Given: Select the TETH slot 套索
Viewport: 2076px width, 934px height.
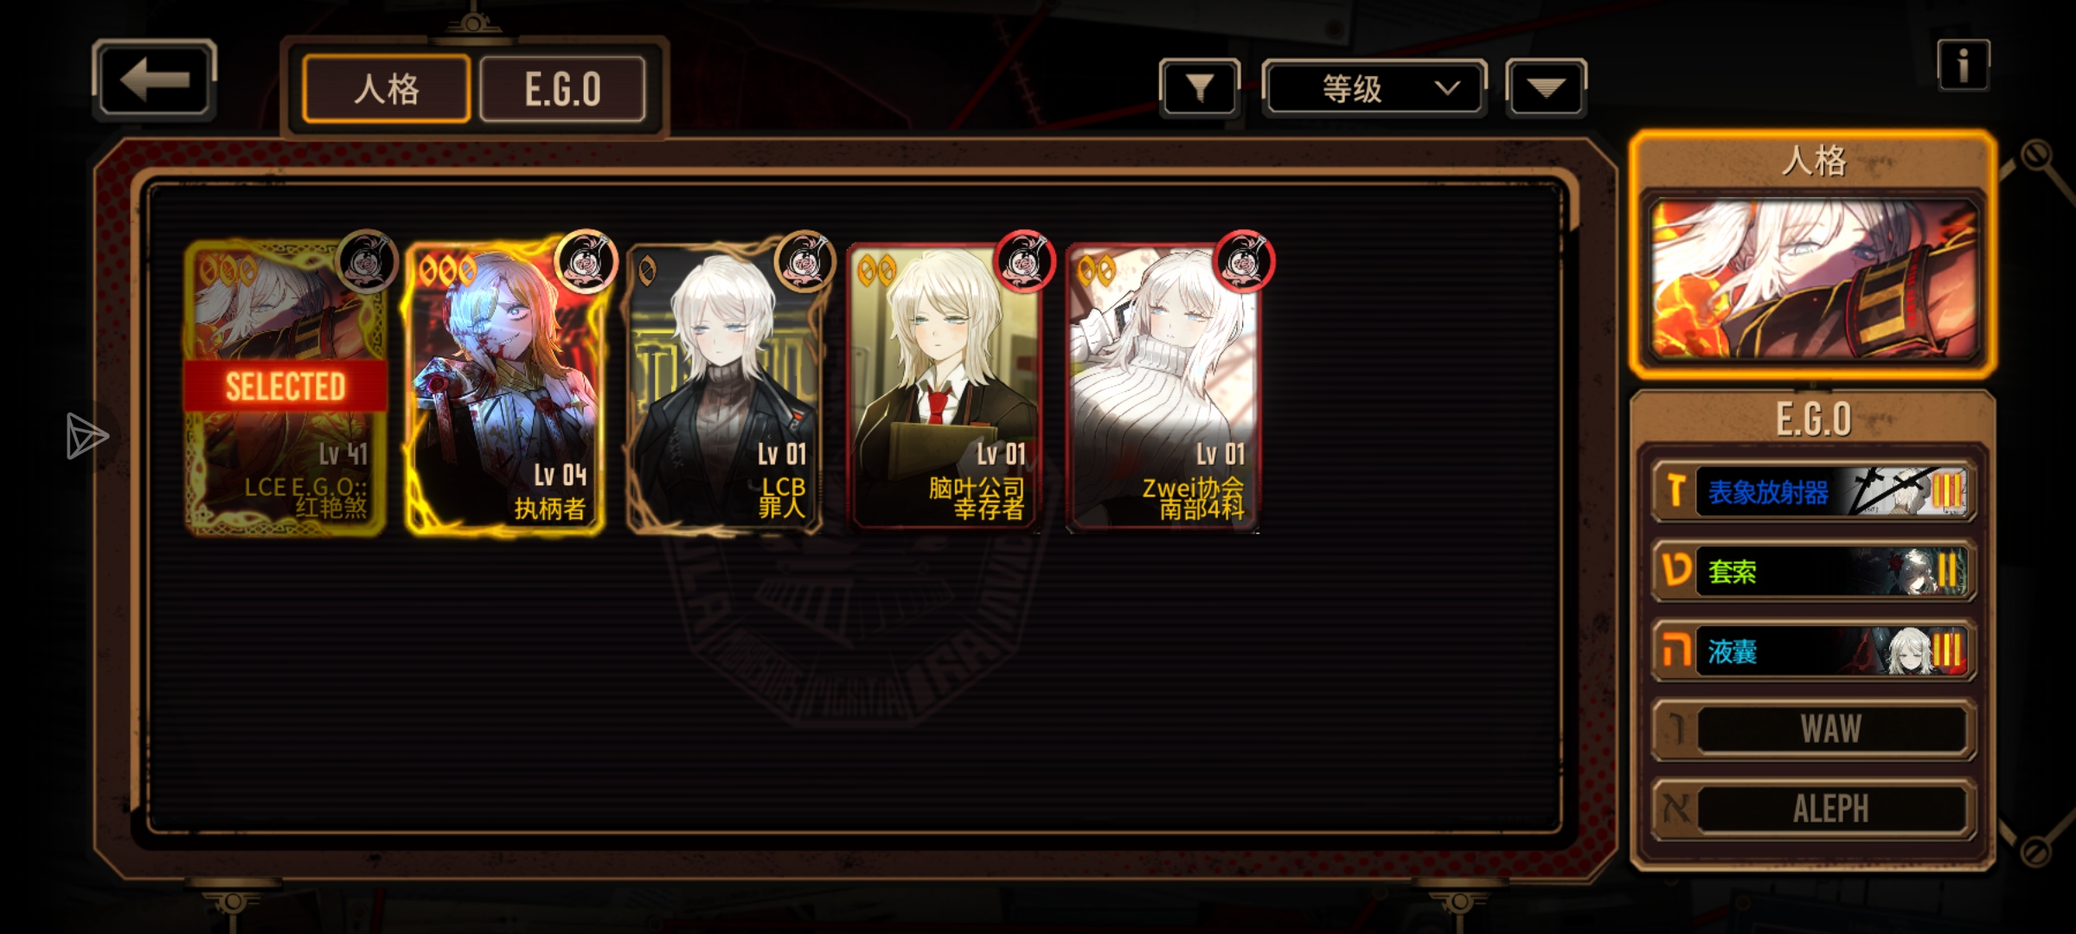Looking at the screenshot, I should point(1813,571).
